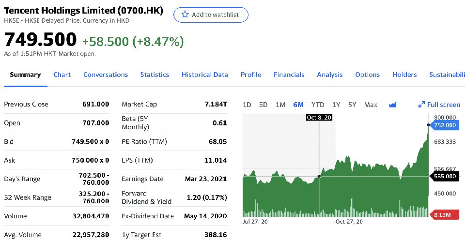
Task: Click the chart type icon beside Max
Action: click(x=393, y=105)
